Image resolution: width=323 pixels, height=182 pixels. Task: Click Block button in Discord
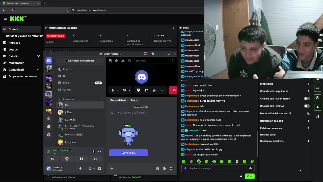134,100
